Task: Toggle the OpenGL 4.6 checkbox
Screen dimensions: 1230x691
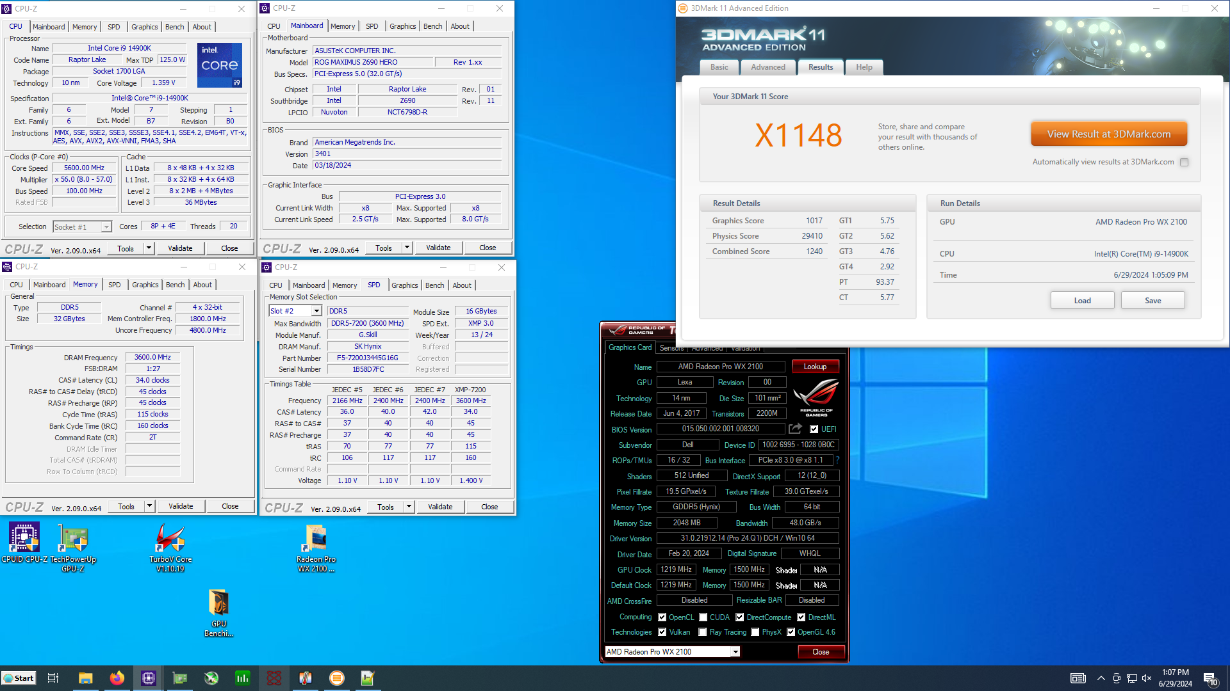Action: click(791, 632)
